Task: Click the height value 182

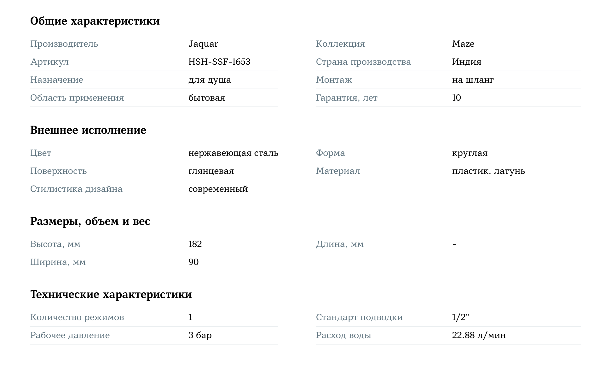Action: [195, 244]
